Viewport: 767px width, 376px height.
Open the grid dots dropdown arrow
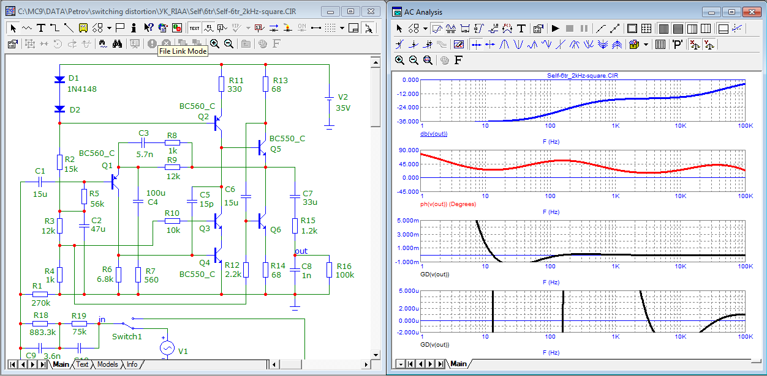(342, 28)
